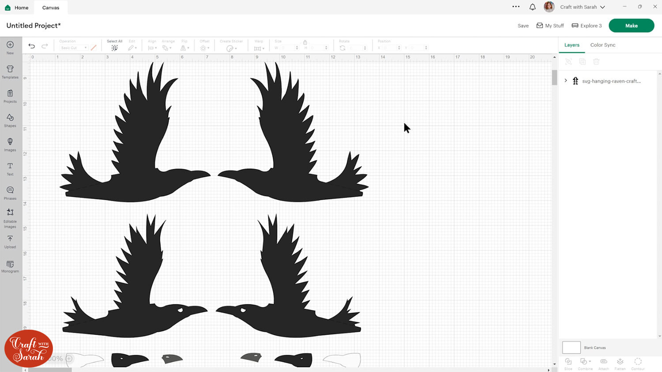Click the Group icon in Layers panel
The width and height of the screenshot is (662, 372).
point(568,62)
